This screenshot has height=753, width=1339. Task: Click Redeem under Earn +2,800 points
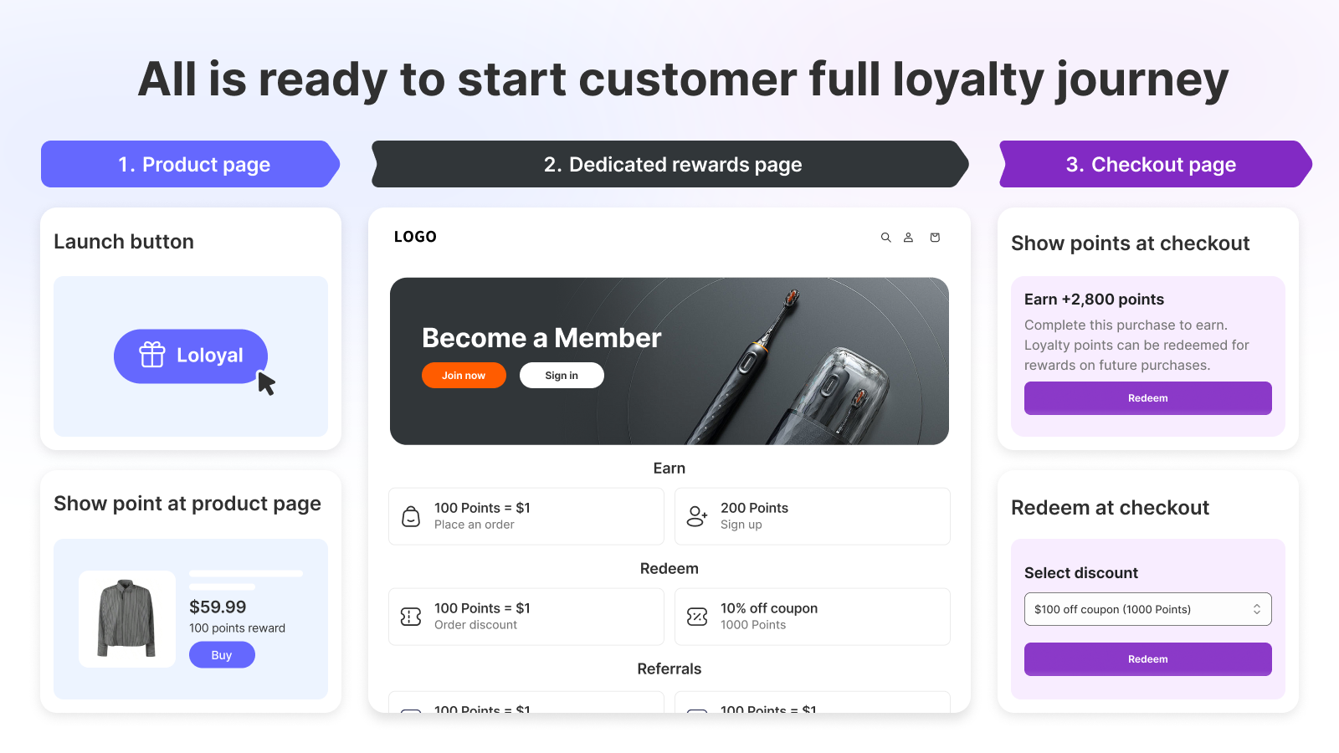tap(1147, 398)
